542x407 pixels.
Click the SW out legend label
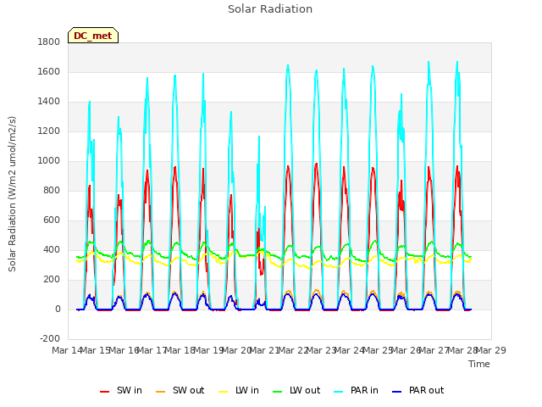click(188, 390)
